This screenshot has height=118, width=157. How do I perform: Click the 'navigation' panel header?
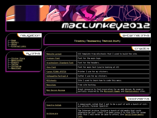[x=30, y=36]
